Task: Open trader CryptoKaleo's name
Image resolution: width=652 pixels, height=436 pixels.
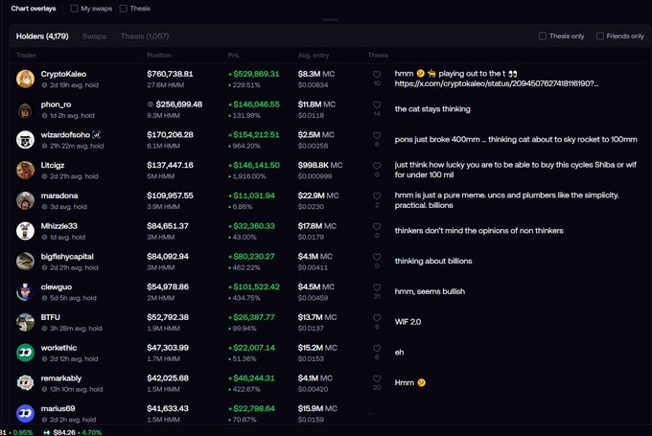Action: (x=63, y=74)
